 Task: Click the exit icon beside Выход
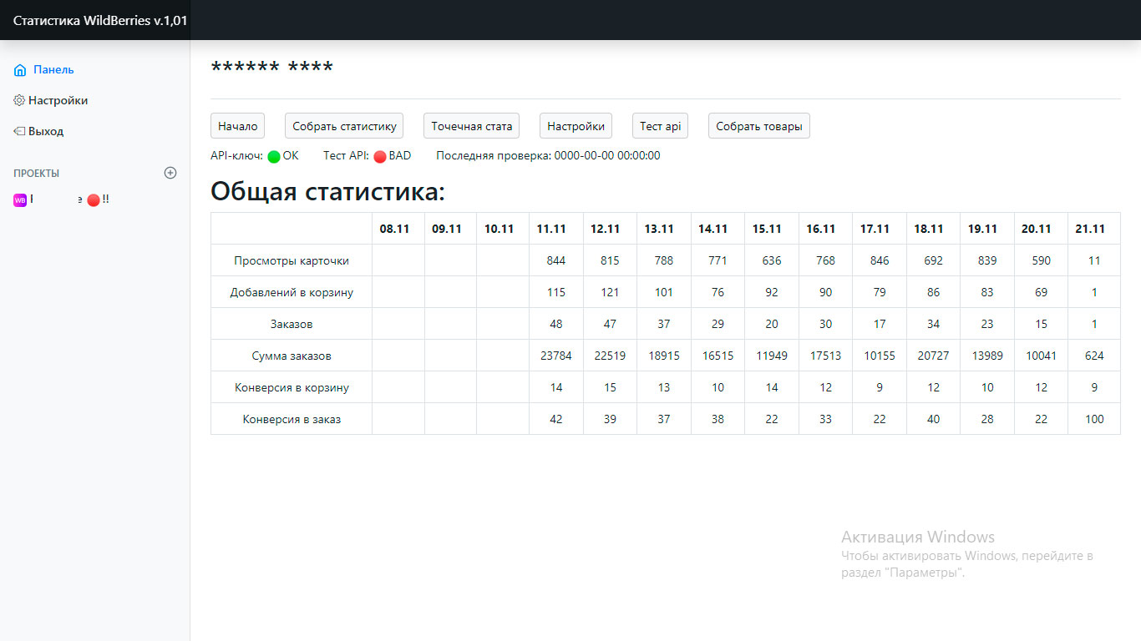point(19,131)
